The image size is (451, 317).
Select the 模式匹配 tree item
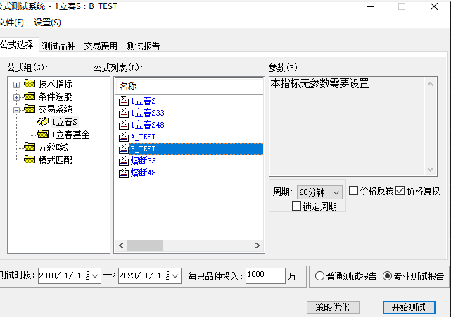pyautogui.click(x=55, y=160)
